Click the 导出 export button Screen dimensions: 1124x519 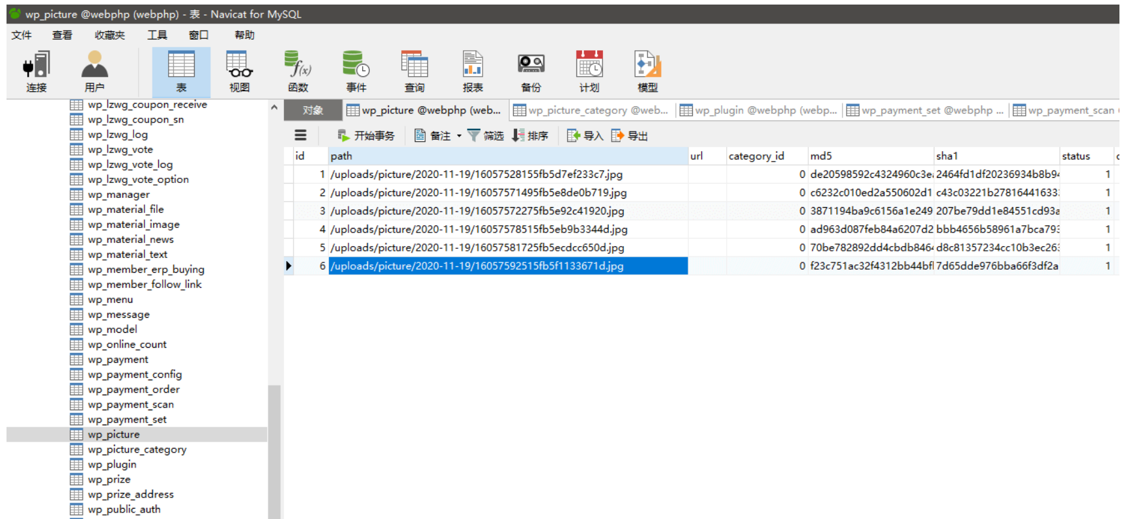(630, 135)
